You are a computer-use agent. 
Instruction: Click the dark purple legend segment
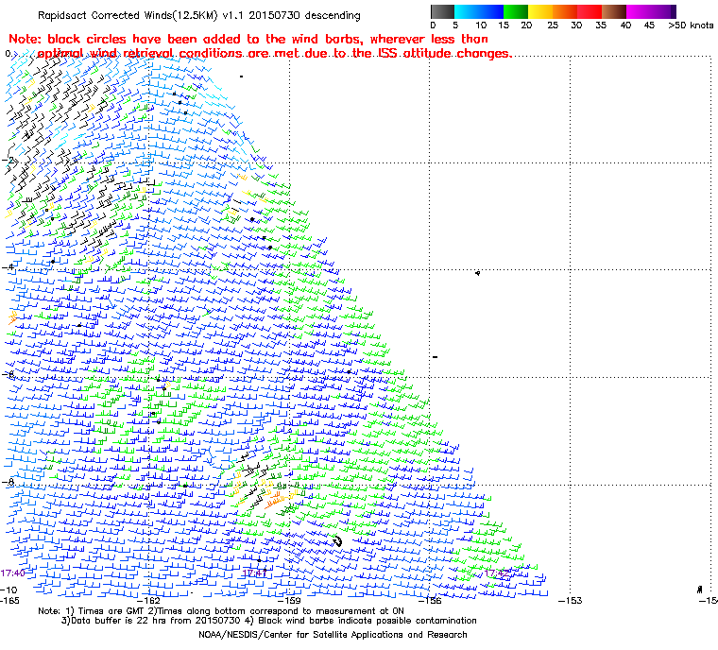674,11
